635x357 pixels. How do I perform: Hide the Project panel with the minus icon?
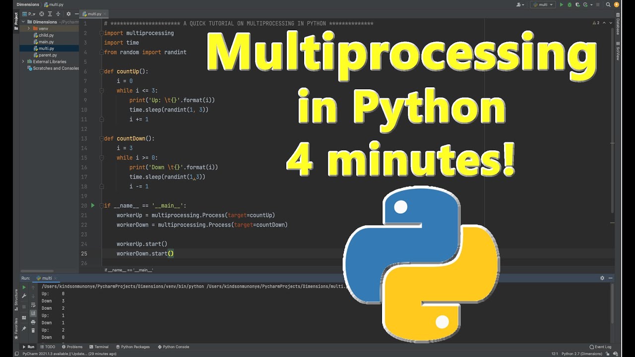click(x=77, y=14)
